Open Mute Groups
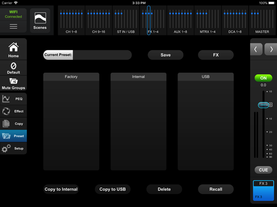The width and height of the screenshot is (277, 207). point(13,83)
